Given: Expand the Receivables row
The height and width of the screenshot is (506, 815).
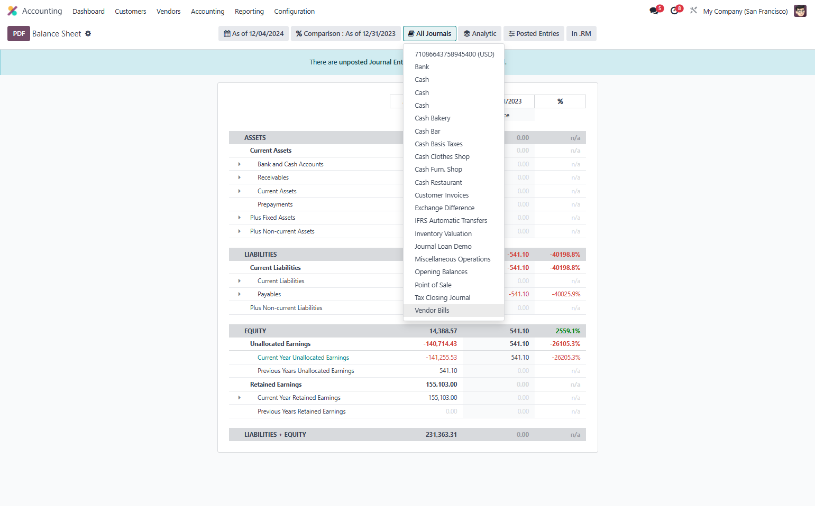Looking at the screenshot, I should (239, 177).
